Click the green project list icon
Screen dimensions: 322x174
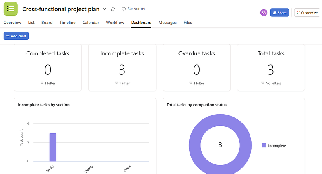click(11, 9)
